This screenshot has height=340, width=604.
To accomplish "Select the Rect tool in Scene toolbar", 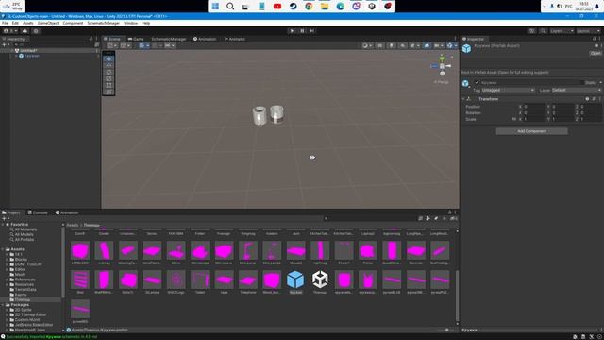I will (x=109, y=85).
